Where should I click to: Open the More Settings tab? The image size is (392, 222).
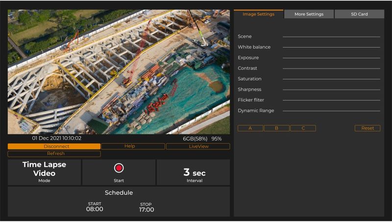coord(309,14)
